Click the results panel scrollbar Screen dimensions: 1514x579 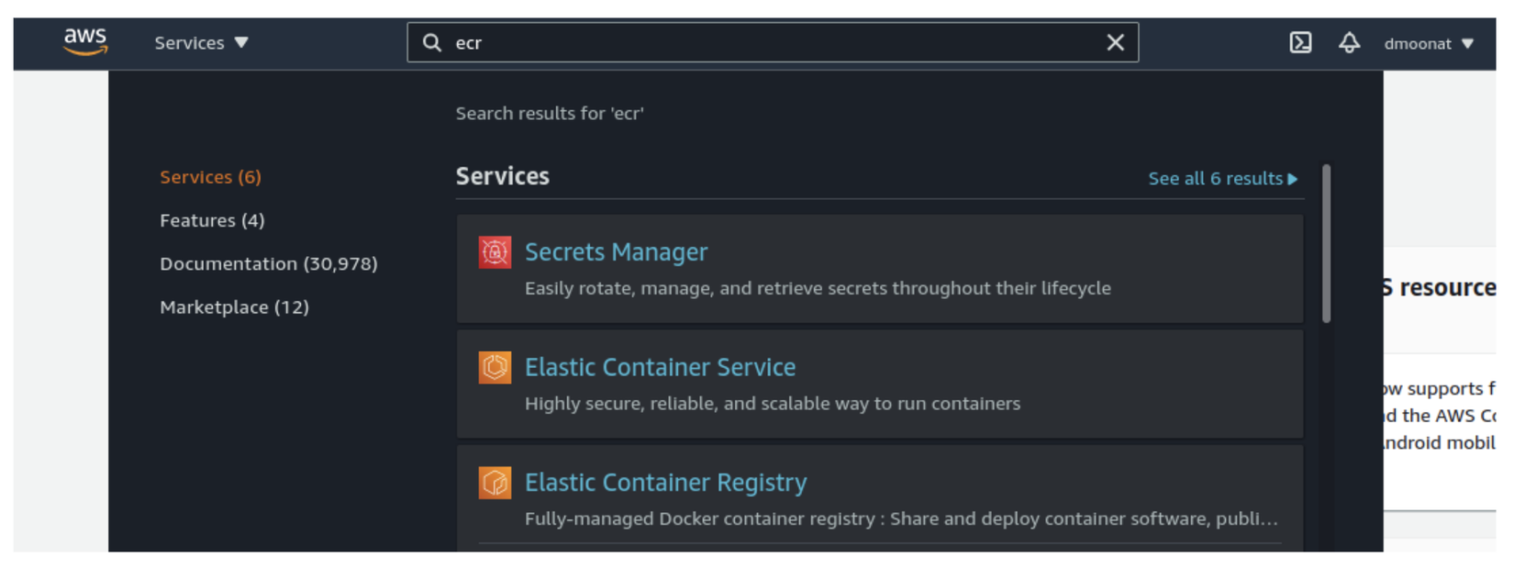point(1326,244)
